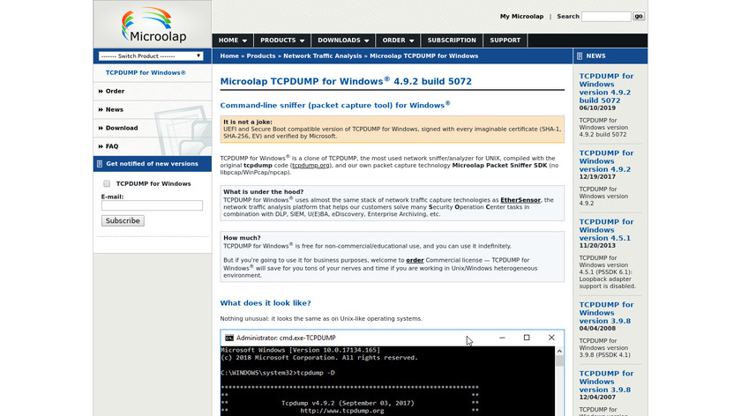Open the HOME menu dropdown
The width and height of the screenshot is (741, 416).
click(233, 41)
